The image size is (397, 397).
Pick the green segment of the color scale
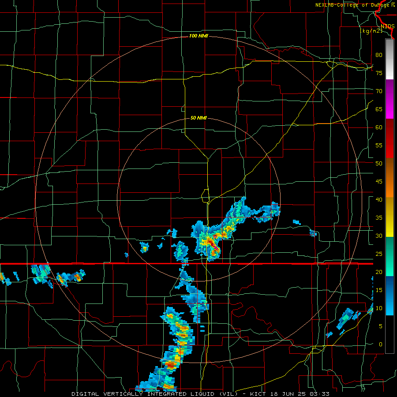click(x=390, y=256)
